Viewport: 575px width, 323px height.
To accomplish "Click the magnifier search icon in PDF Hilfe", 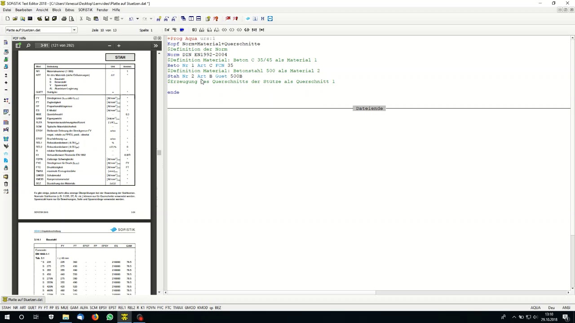I will [x=28, y=46].
